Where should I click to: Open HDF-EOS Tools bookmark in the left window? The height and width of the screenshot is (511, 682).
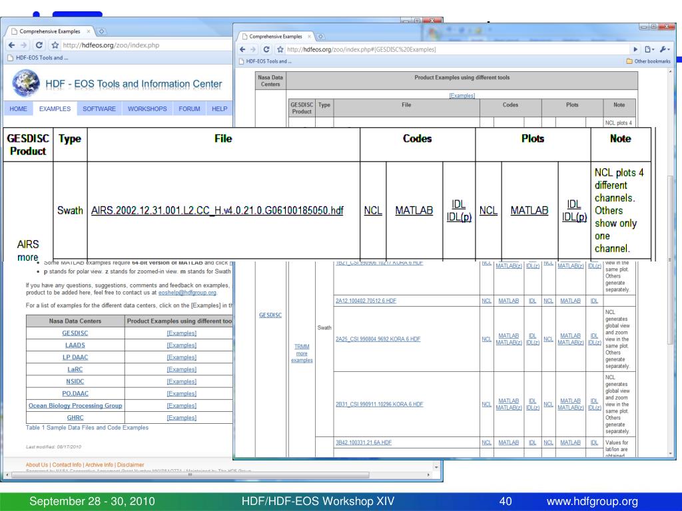click(x=38, y=58)
